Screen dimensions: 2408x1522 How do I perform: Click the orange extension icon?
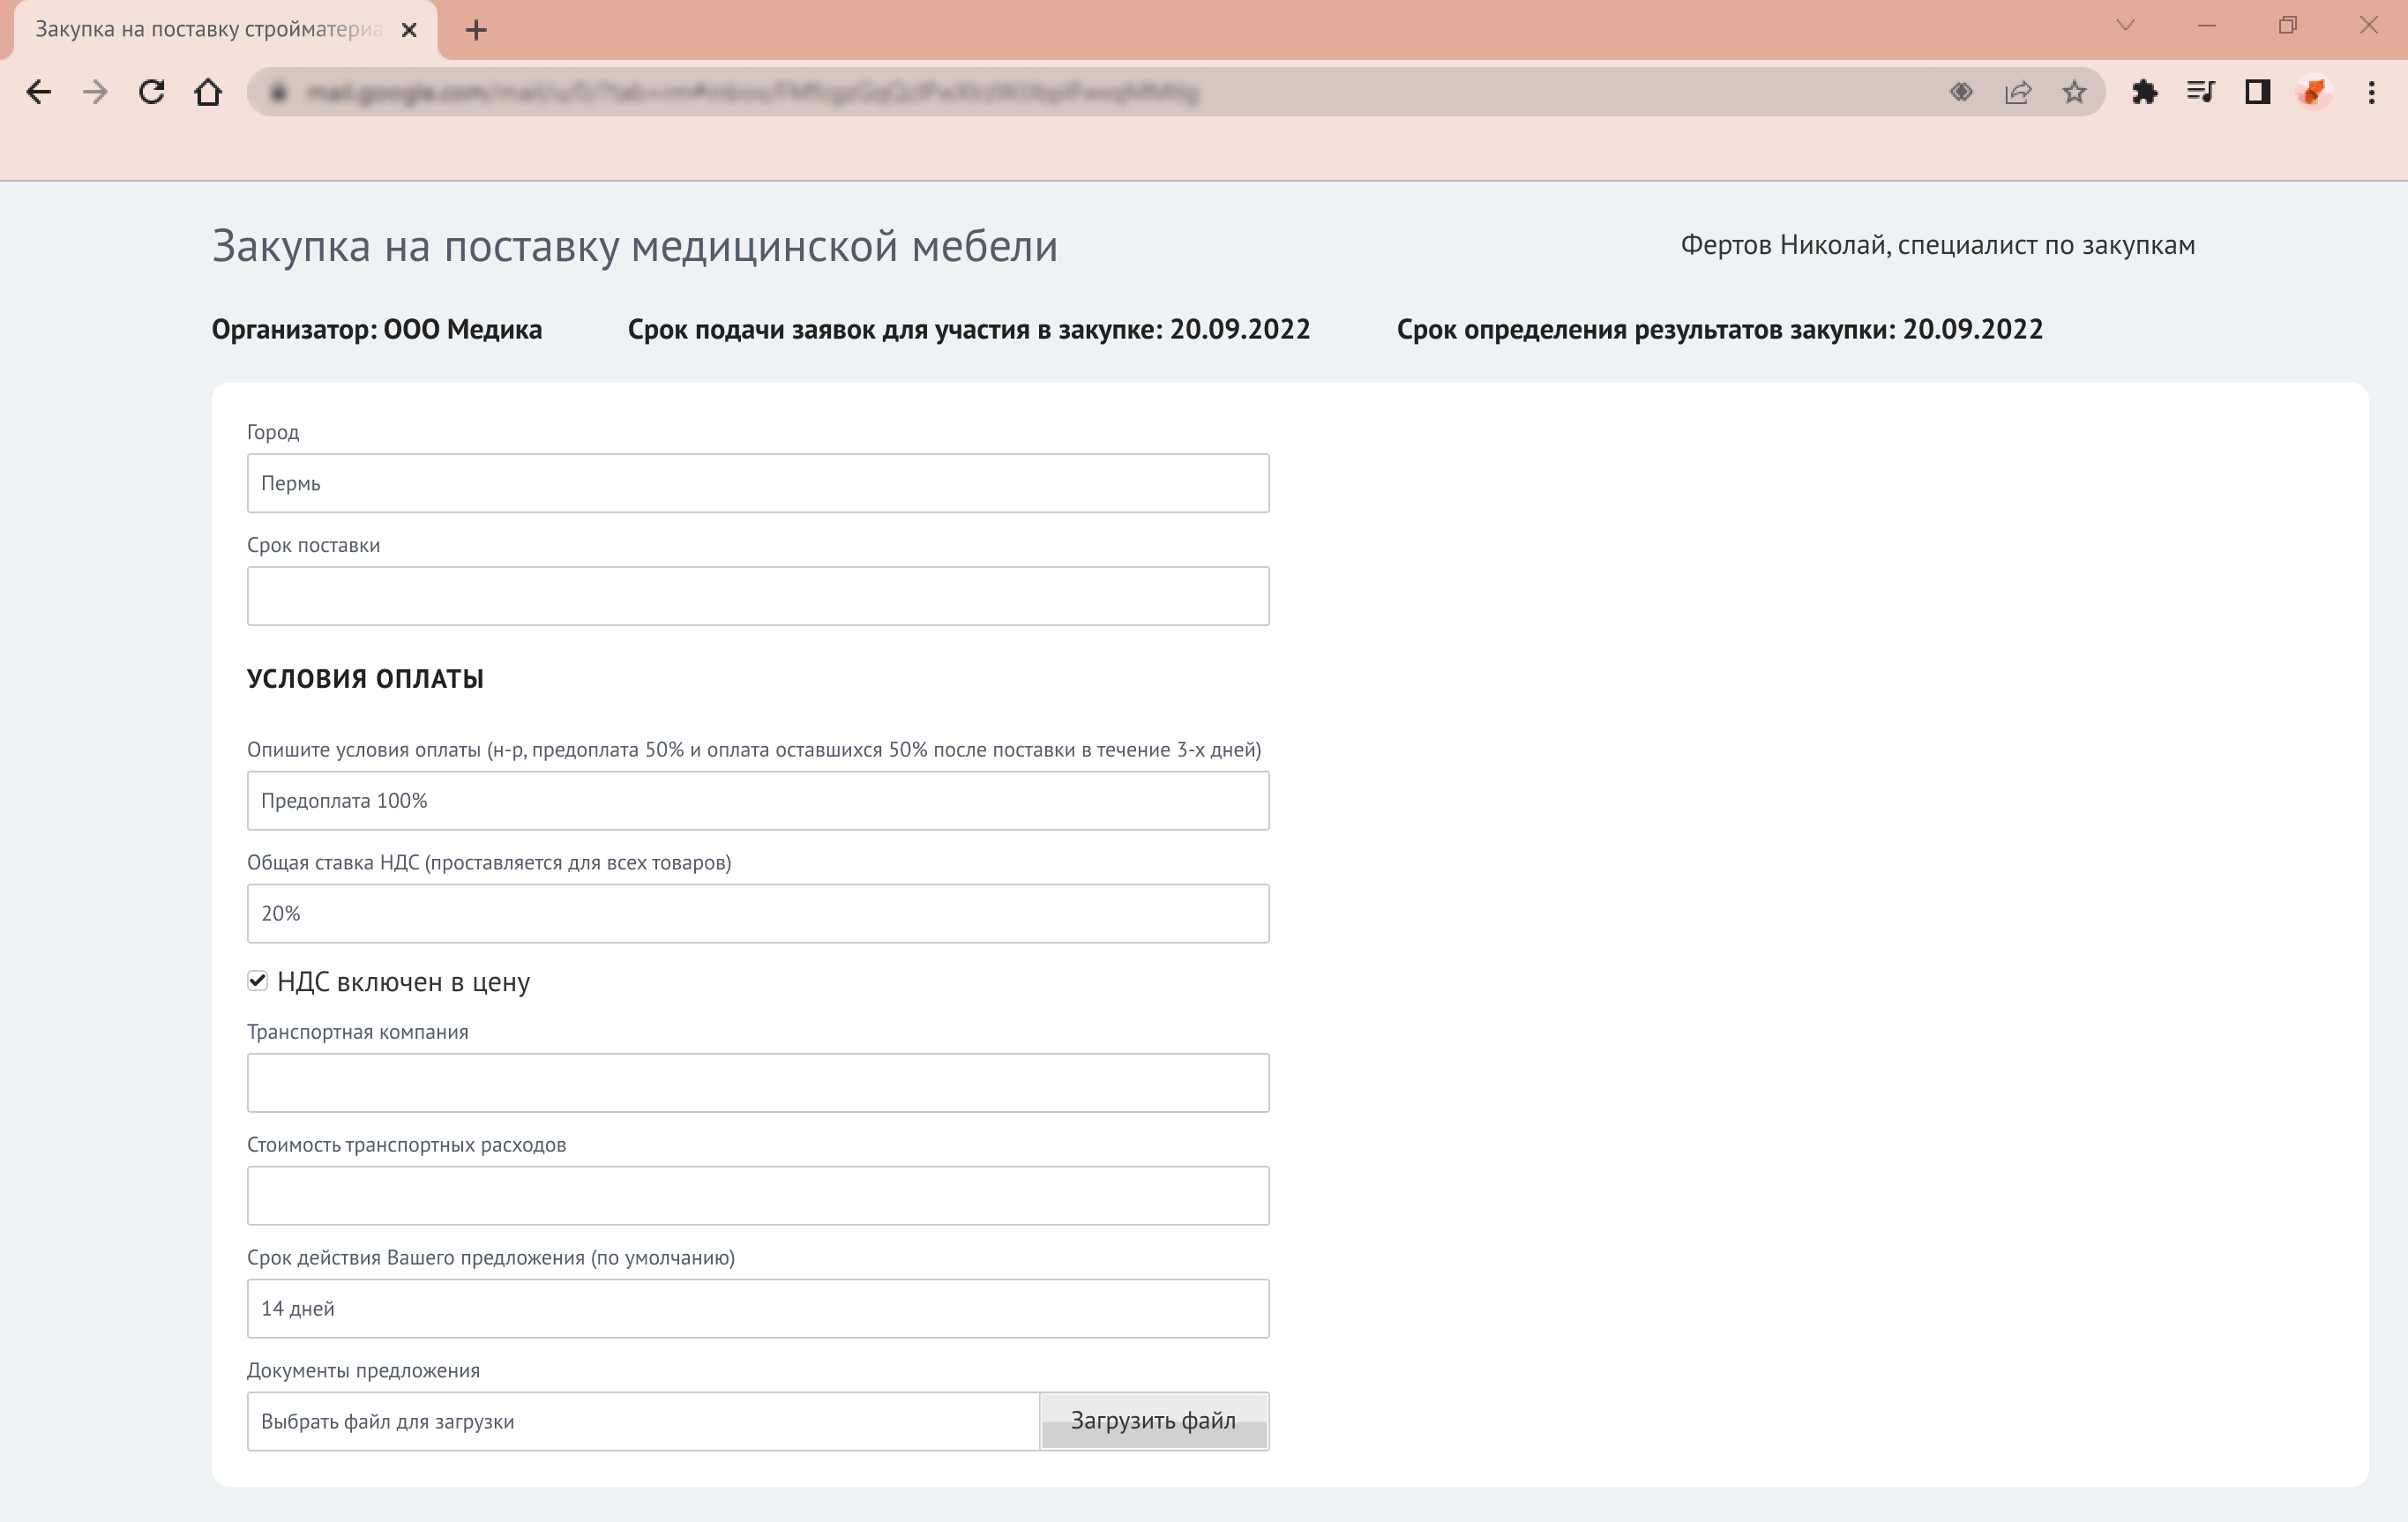(x=2313, y=92)
